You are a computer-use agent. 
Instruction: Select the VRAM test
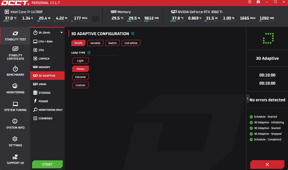47,84
